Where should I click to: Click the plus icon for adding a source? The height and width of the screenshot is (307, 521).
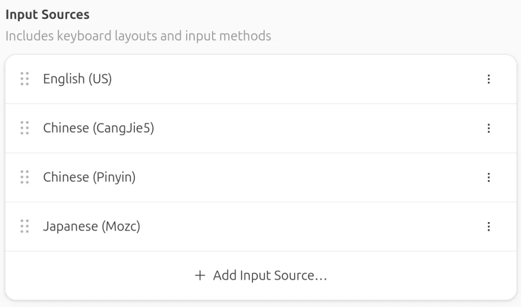pyautogui.click(x=200, y=275)
